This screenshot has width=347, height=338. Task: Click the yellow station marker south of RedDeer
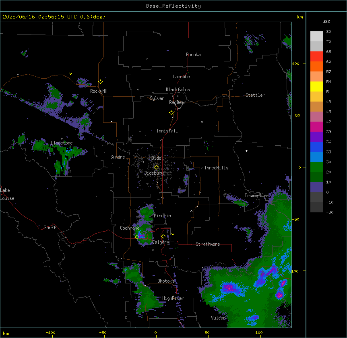[x=171, y=113]
